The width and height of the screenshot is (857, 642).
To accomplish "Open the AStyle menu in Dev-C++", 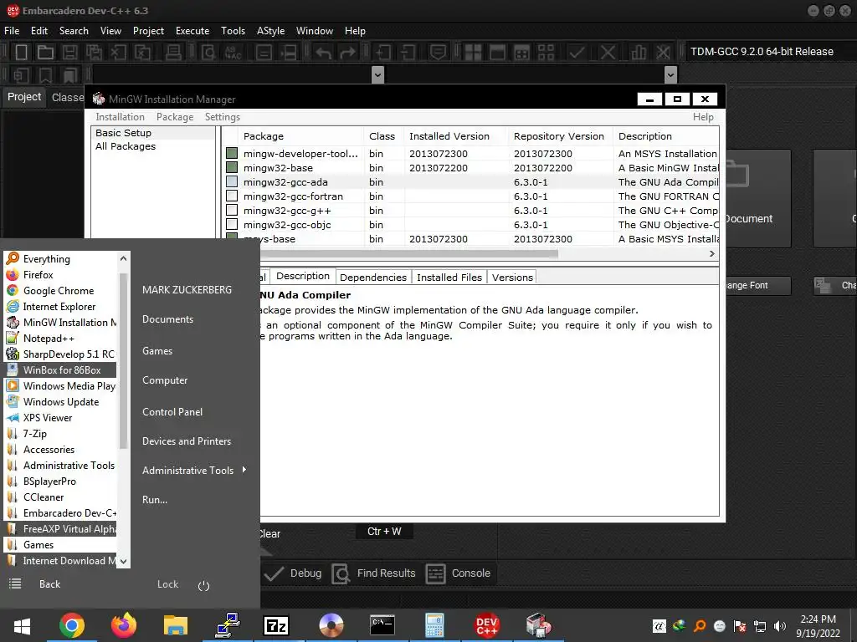I will click(x=270, y=31).
